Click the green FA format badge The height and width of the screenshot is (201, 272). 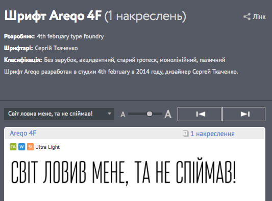[x=13, y=147]
